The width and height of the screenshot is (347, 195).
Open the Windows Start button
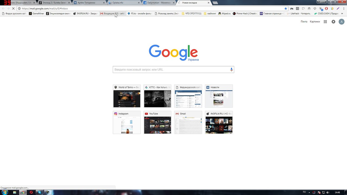tap(5, 192)
